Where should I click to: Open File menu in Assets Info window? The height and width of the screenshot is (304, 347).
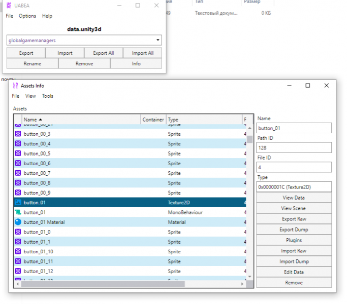click(15, 96)
